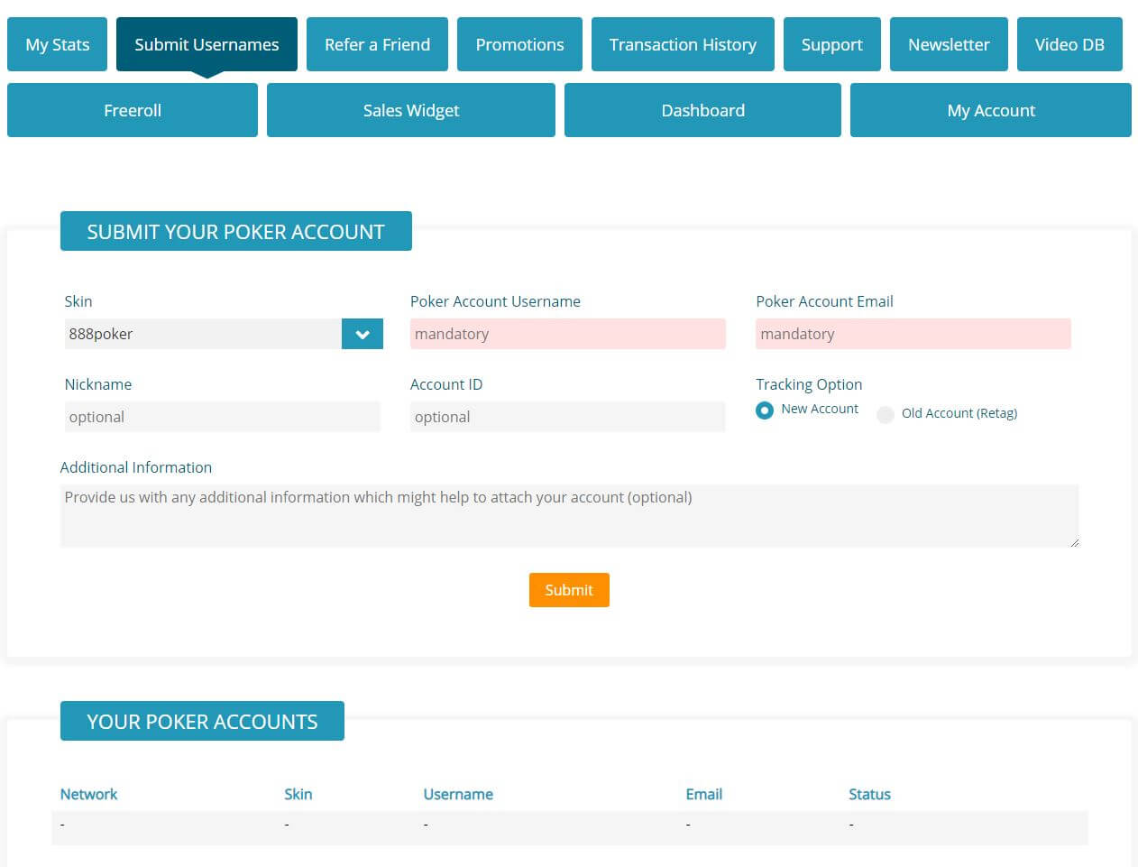Focus the Poker Account Username field
The image size is (1138, 867).
pos(567,334)
